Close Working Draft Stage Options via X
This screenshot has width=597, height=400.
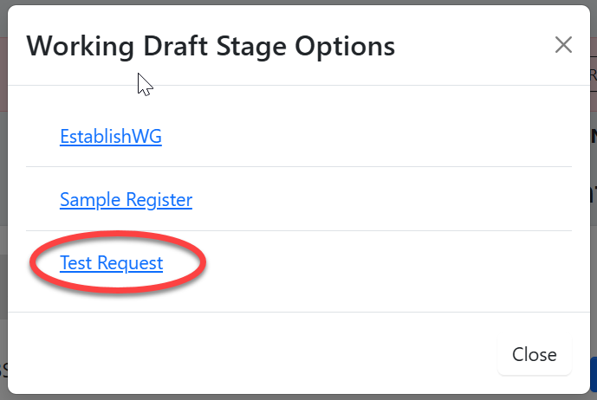(563, 45)
